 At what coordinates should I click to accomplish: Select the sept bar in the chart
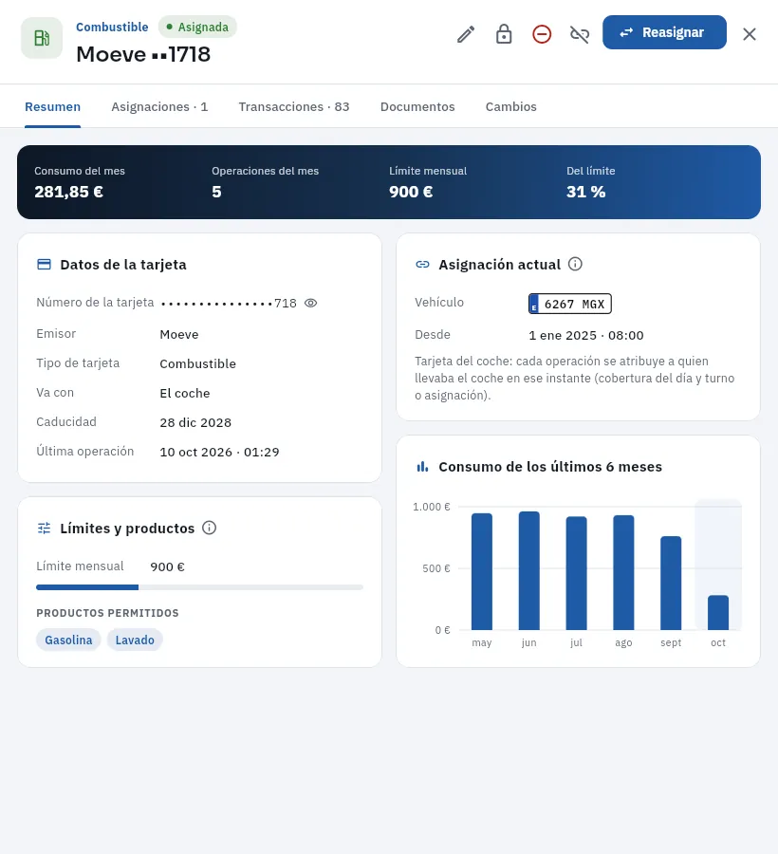tap(671, 584)
